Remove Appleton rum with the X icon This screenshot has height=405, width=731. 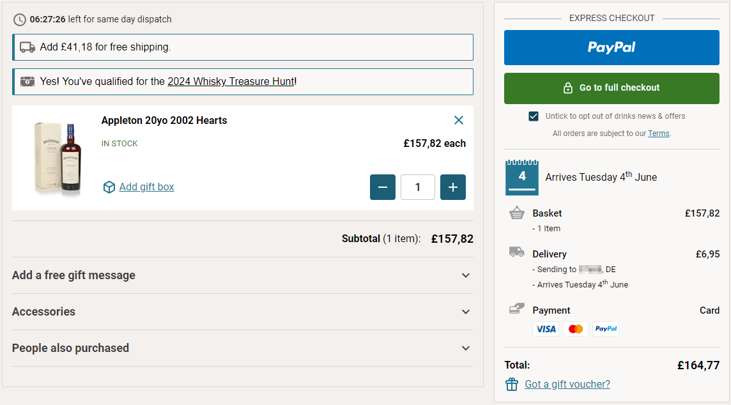(x=458, y=120)
